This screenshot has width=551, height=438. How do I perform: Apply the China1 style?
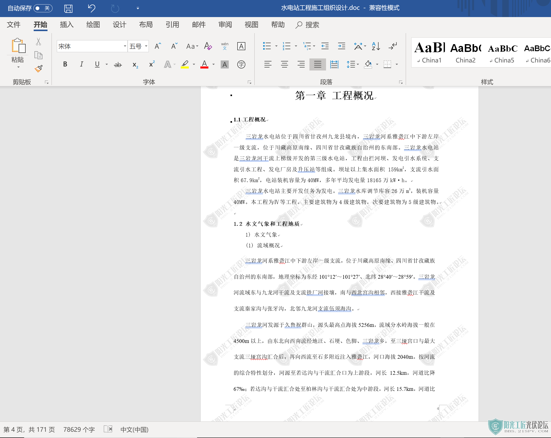429,53
